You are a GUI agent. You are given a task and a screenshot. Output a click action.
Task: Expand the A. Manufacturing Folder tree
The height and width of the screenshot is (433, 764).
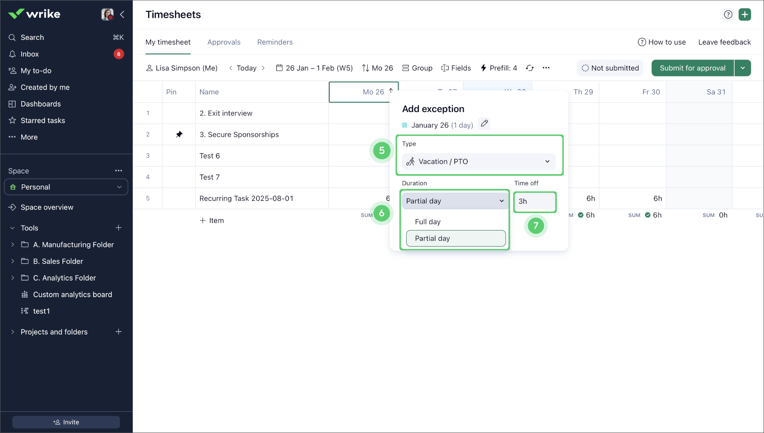[13, 245]
